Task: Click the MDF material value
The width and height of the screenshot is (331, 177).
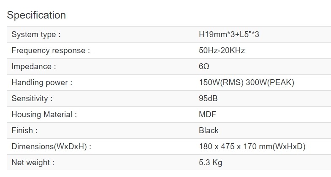Action: 207,115
